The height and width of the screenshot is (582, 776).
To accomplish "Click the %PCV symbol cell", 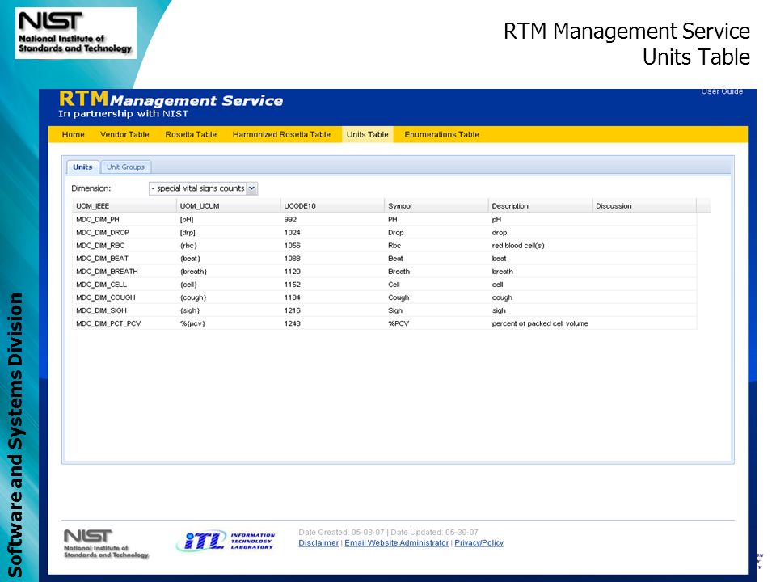I will [x=399, y=323].
